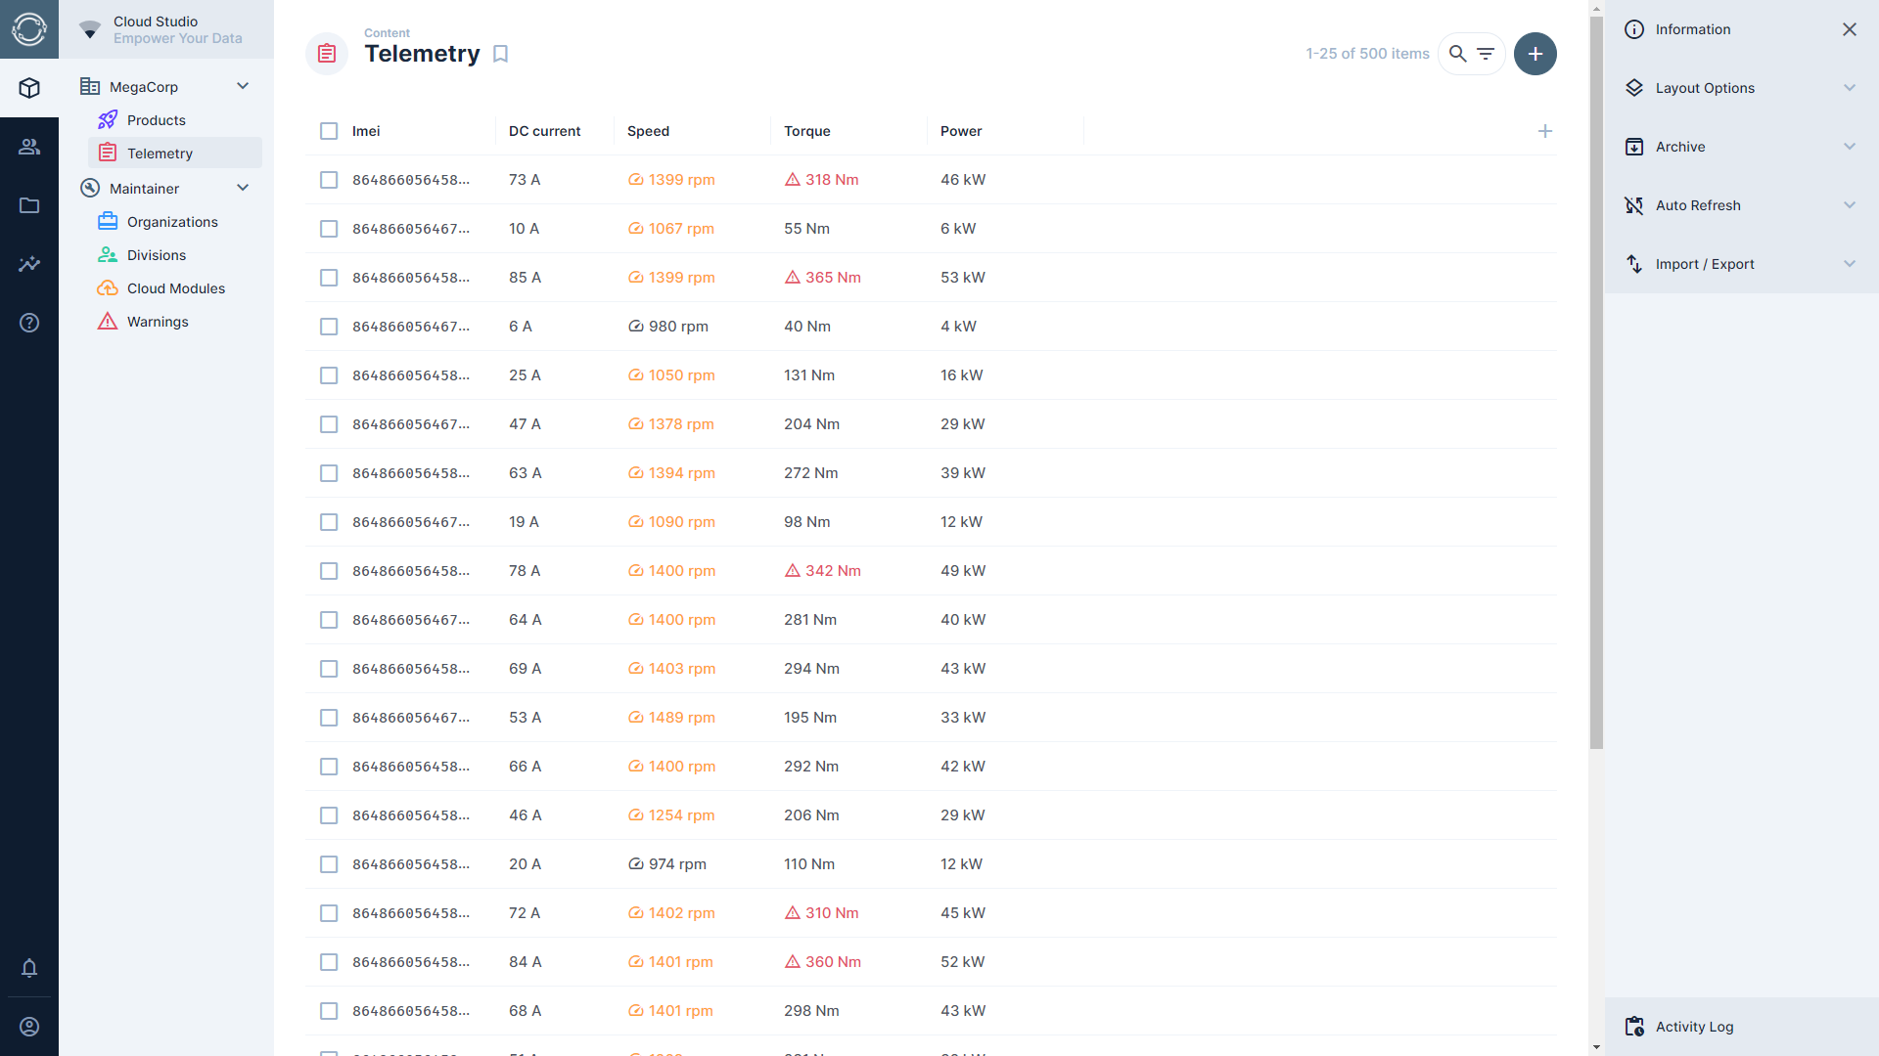
Task: Check the row with 10 A current
Action: pyautogui.click(x=329, y=229)
